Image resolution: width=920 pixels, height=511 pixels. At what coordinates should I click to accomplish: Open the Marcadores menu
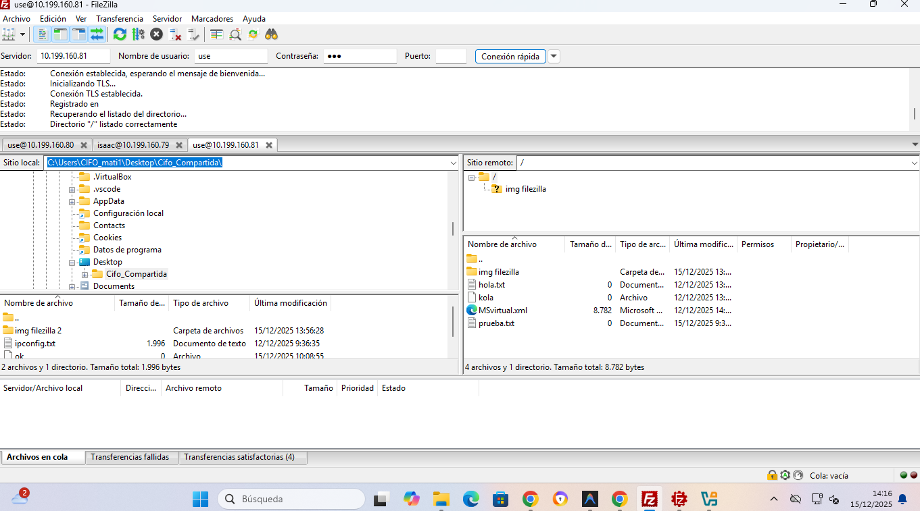(212, 19)
